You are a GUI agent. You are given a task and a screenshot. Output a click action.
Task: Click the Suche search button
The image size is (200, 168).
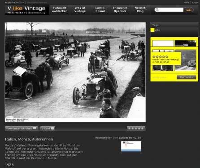click(x=188, y=10)
